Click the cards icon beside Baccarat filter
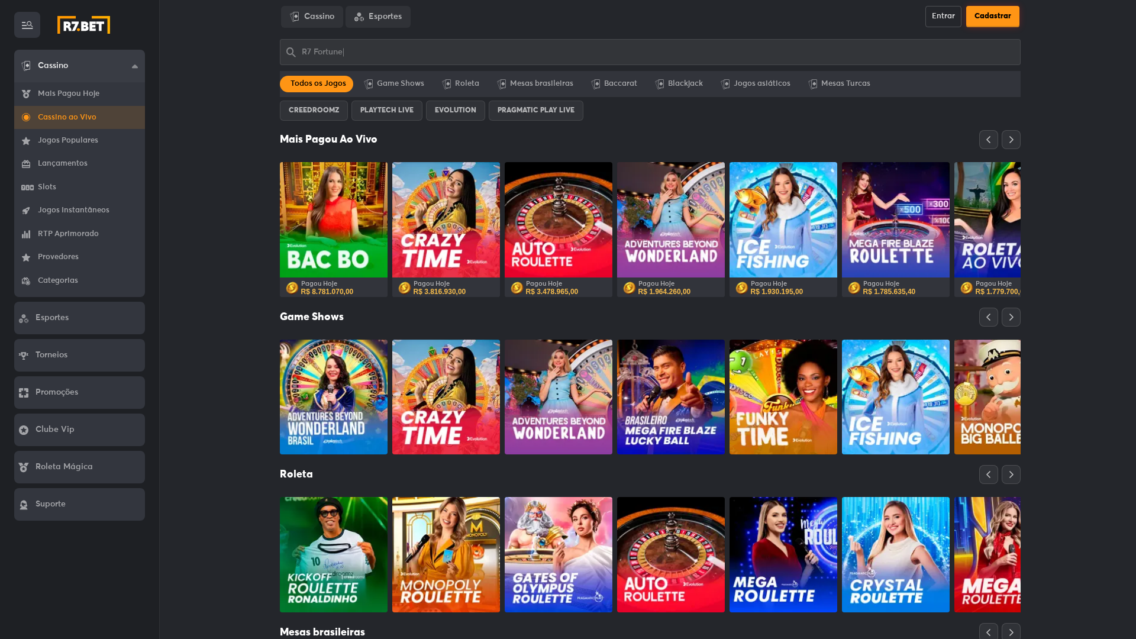The height and width of the screenshot is (639, 1136). [596, 84]
